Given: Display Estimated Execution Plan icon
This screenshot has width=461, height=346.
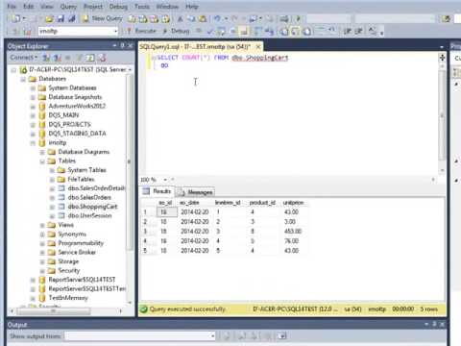Looking at the screenshot, I should [221, 31].
